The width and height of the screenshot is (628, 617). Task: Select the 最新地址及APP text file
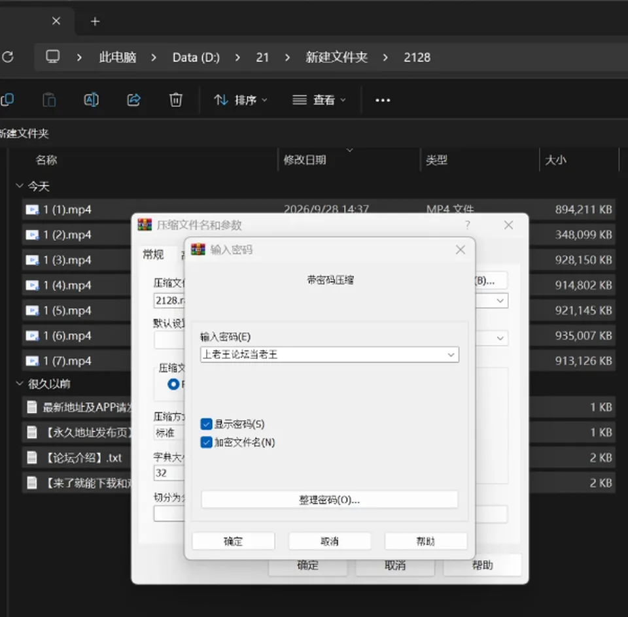pyautogui.click(x=87, y=407)
